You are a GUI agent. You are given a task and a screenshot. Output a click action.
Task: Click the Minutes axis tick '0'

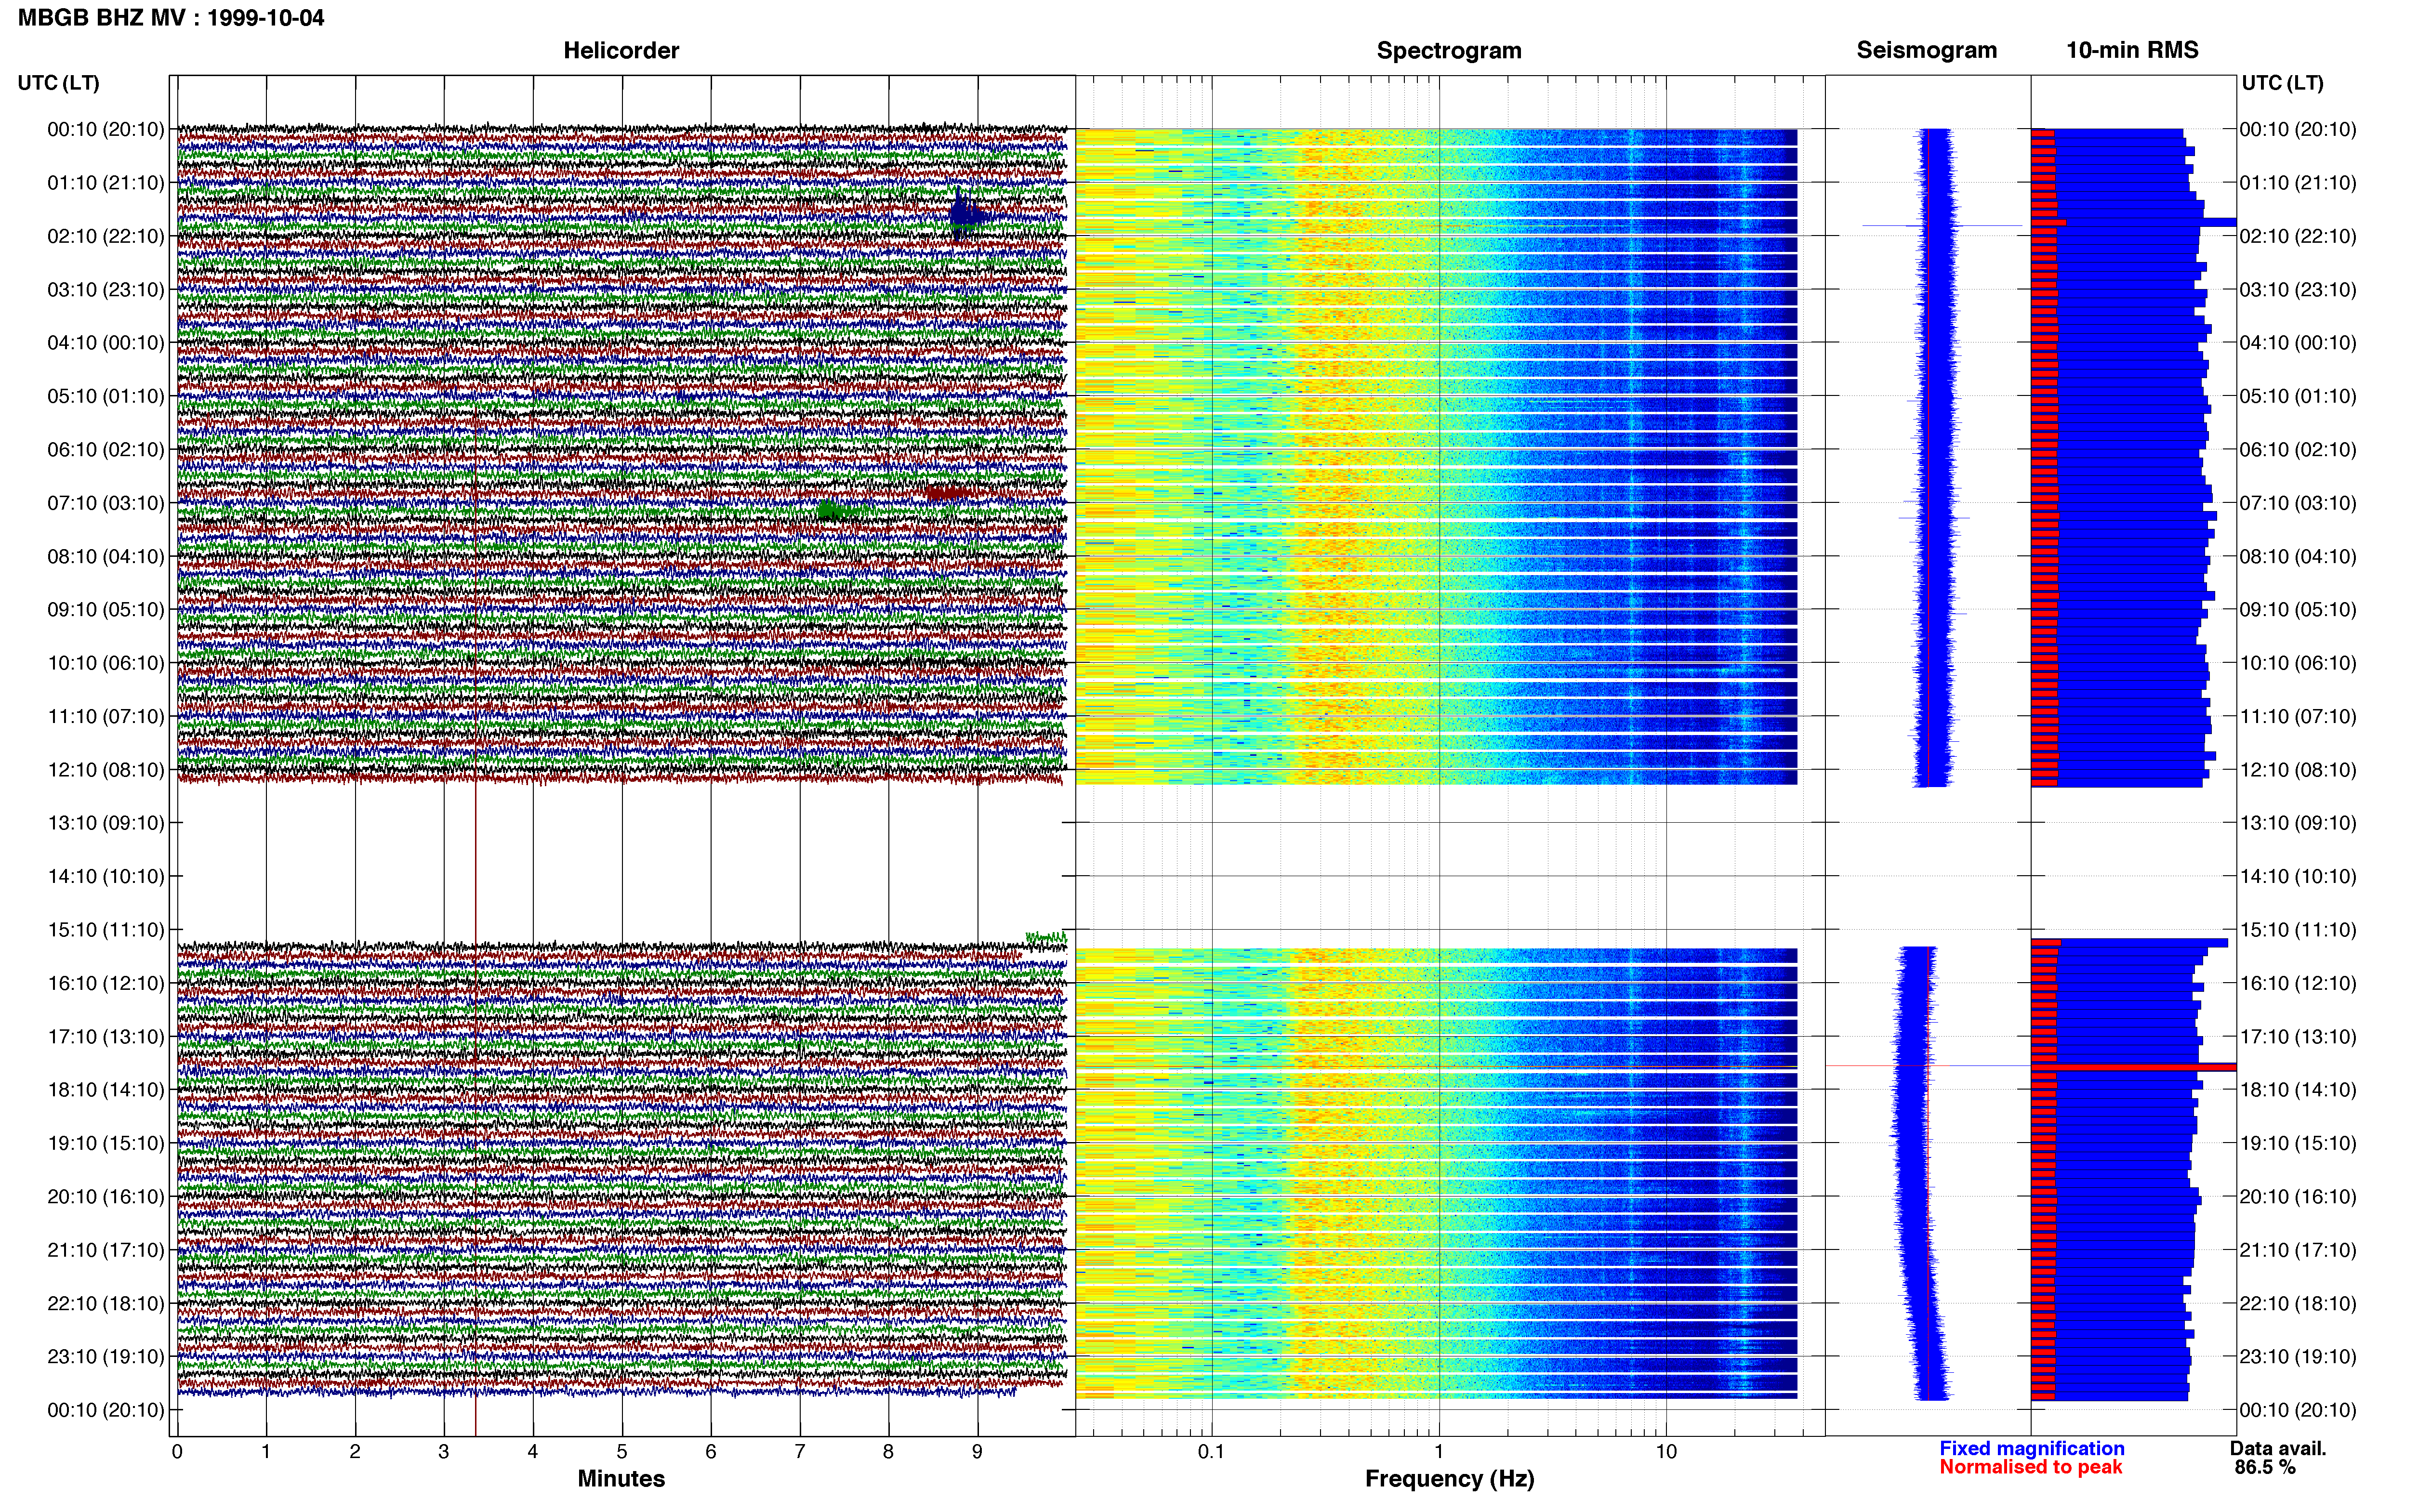click(177, 1451)
